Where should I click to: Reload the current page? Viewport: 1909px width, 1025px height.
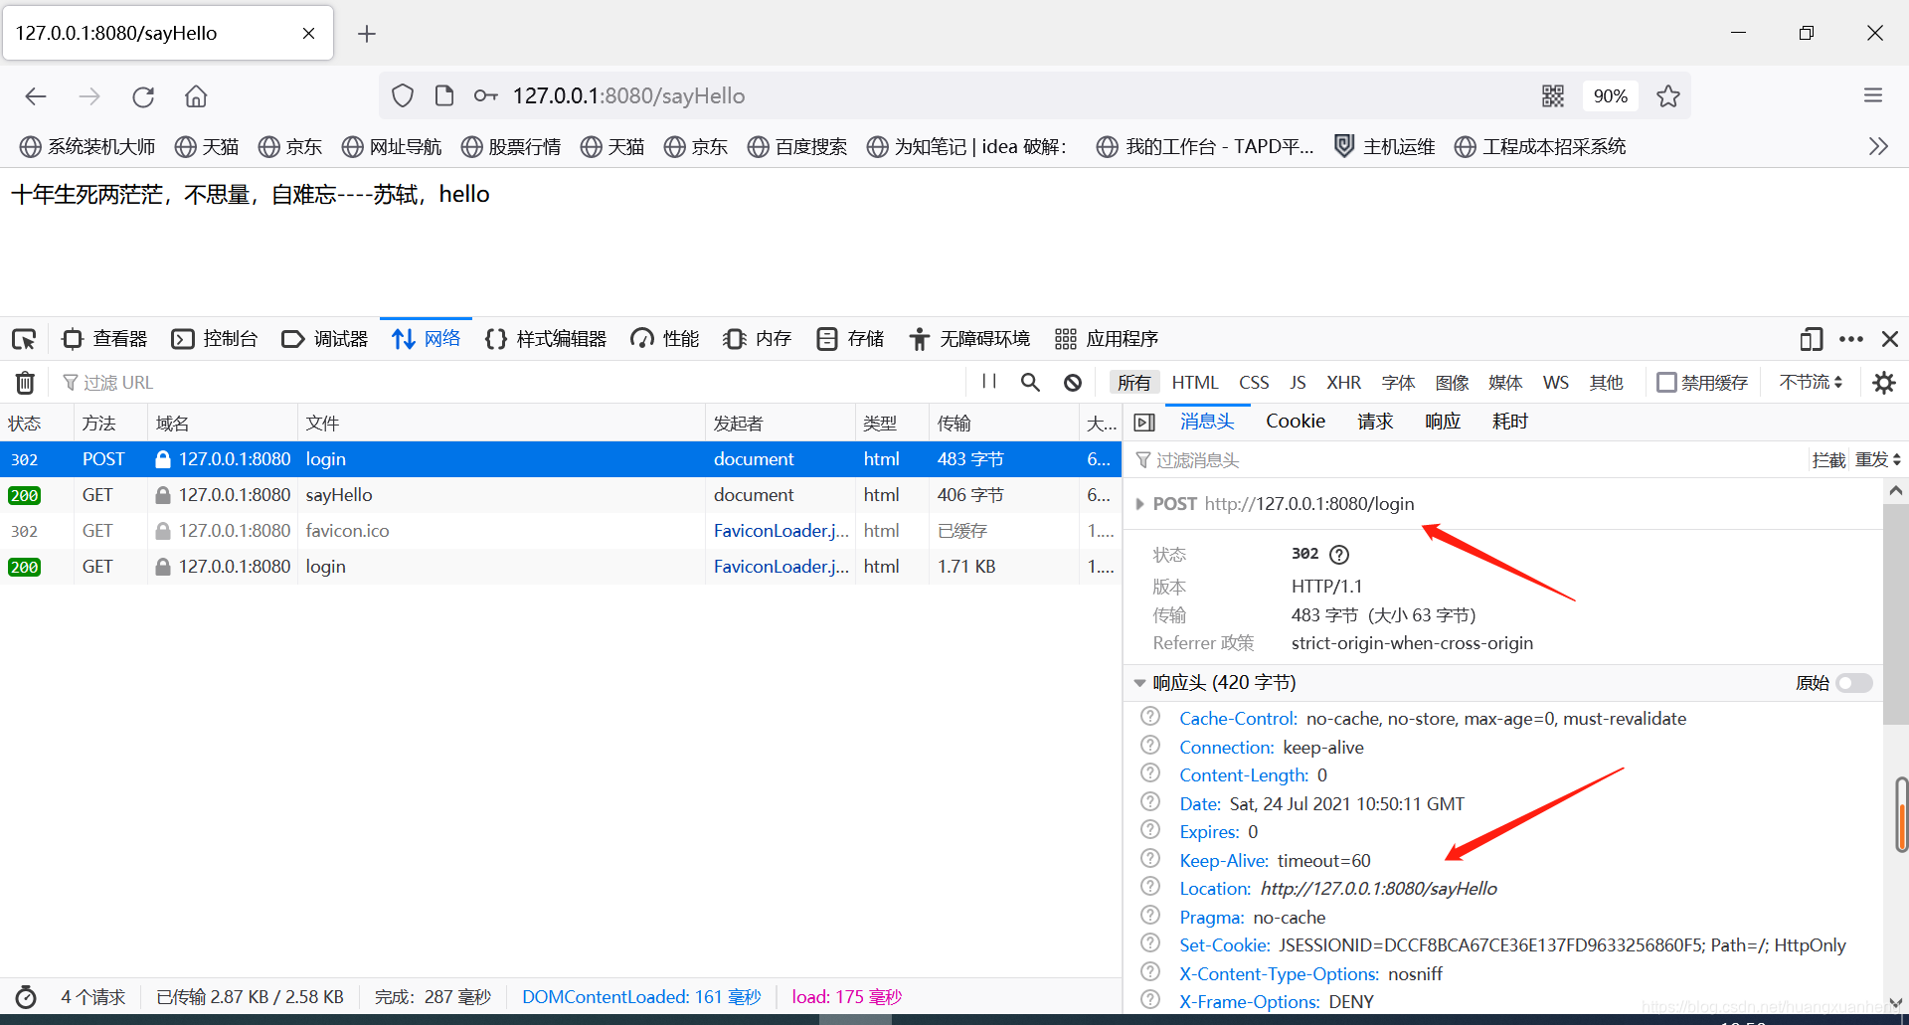click(x=143, y=96)
